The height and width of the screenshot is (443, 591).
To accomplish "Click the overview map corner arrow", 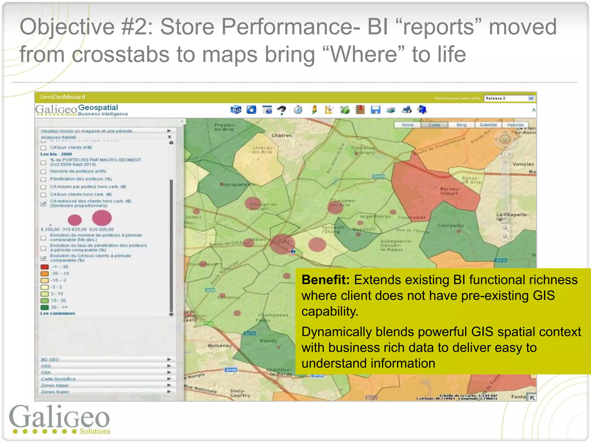I will (x=532, y=398).
